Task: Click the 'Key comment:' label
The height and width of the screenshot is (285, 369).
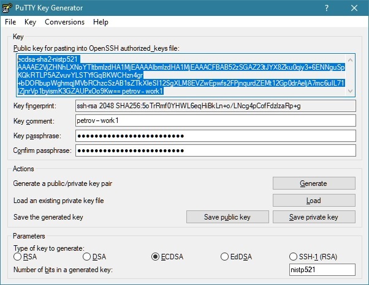Action: coord(34,121)
